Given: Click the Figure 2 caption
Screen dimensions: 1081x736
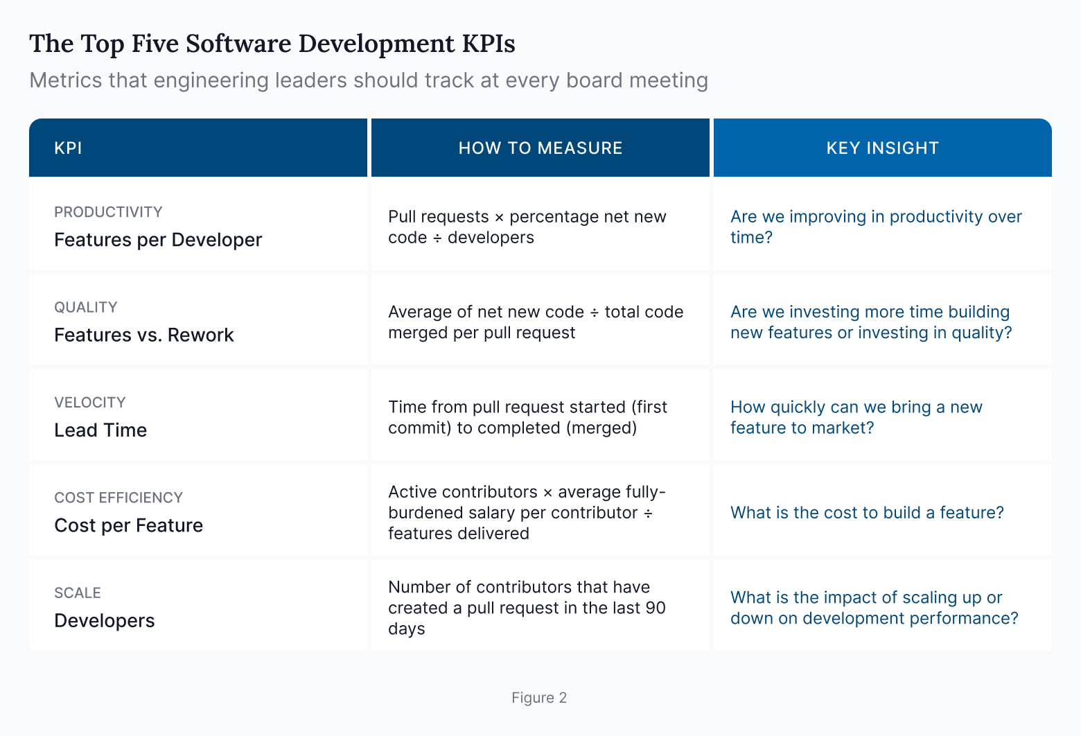Looking at the screenshot, I should coord(539,698).
